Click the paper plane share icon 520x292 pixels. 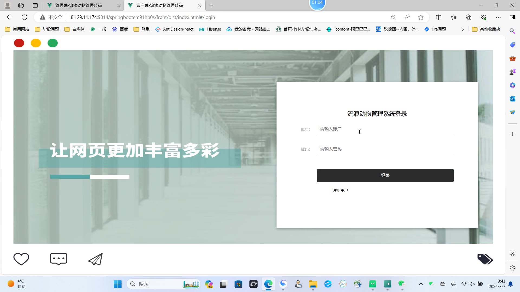[95, 259]
